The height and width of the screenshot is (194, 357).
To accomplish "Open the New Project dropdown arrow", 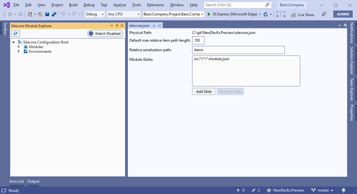I will pos(35,14).
